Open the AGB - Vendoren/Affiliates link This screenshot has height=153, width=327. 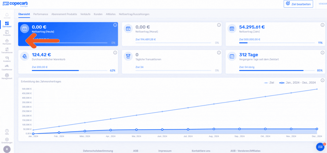click(245, 151)
